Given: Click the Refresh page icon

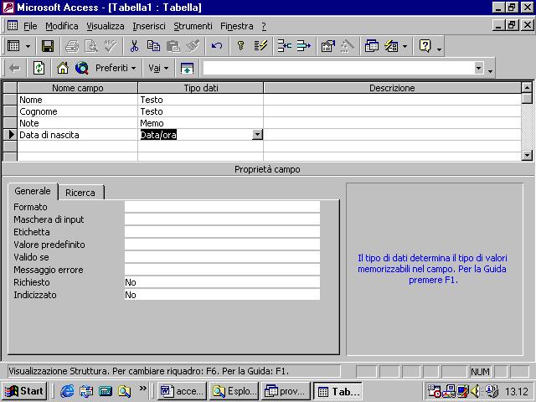Looking at the screenshot, I should point(39,68).
